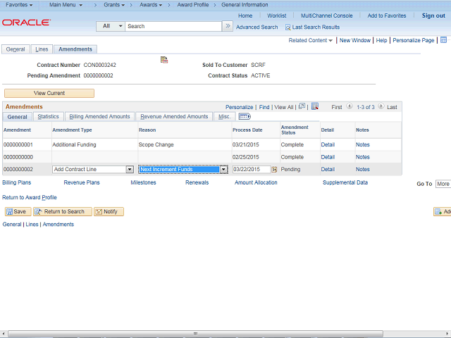Open the Billing Amended Amounts tab
The image size is (451, 338).
click(99, 116)
